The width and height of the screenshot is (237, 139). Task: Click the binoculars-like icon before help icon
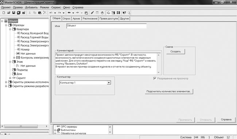tap(118, 13)
